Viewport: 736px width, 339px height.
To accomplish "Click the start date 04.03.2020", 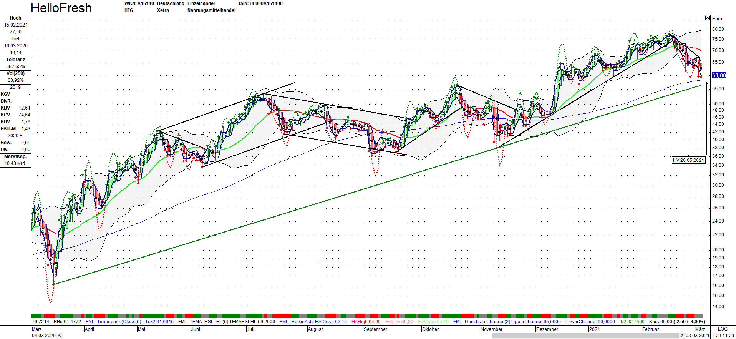I will coord(44,336).
